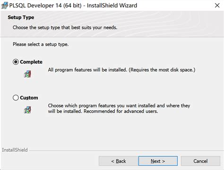This screenshot has width=224, height=170.
Task: Click the Setup Type heading
Action: click(21, 17)
